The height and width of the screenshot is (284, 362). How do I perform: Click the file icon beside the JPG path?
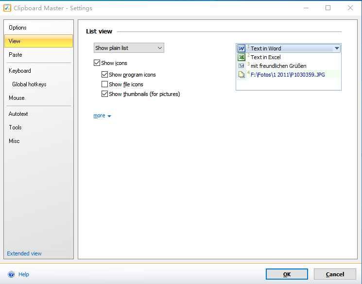[241, 75]
